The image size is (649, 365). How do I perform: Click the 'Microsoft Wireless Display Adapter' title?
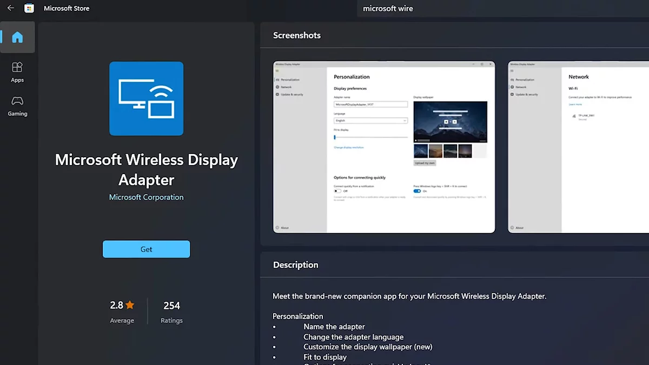click(146, 170)
